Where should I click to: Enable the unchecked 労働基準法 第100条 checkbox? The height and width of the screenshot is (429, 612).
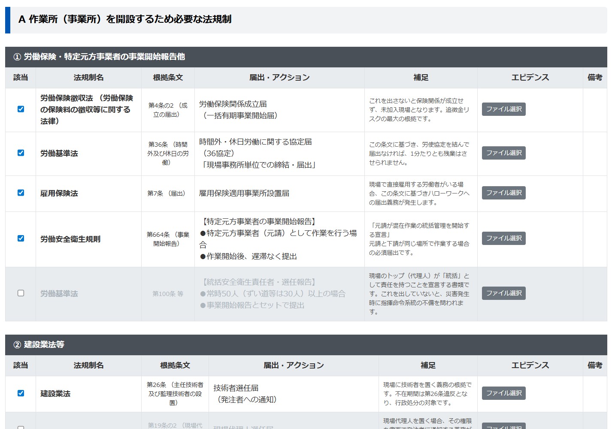pyautogui.click(x=21, y=293)
